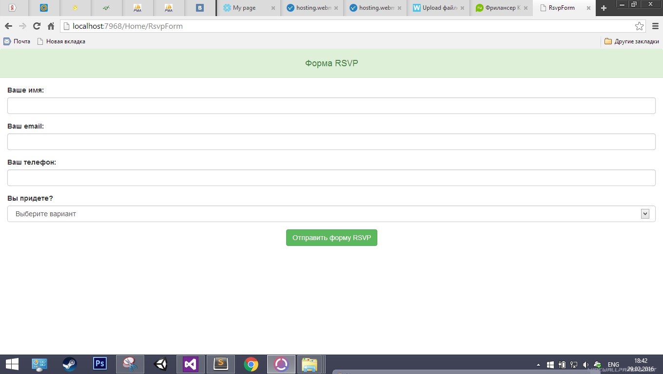Launch Steam from the taskbar

coord(70,364)
